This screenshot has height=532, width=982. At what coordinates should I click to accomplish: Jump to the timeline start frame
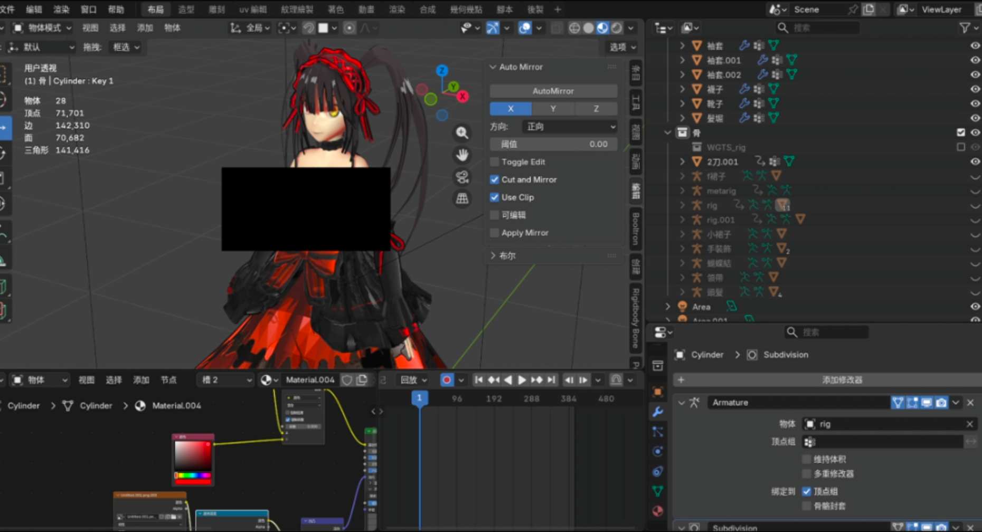479,380
